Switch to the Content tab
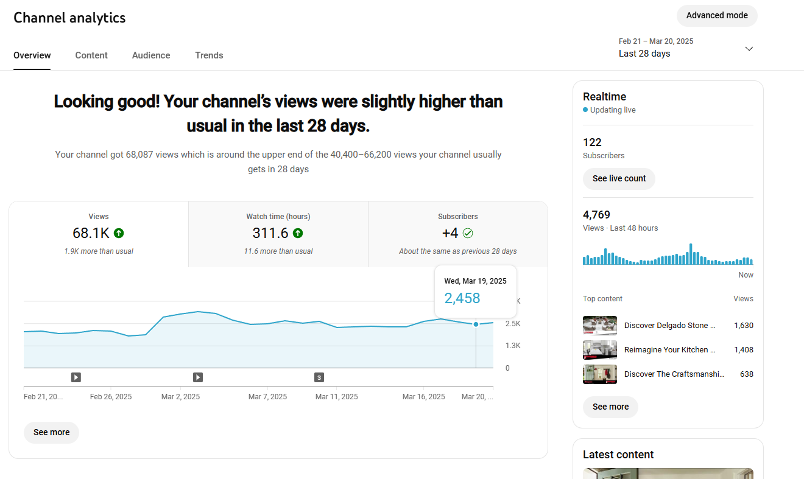 click(x=91, y=55)
